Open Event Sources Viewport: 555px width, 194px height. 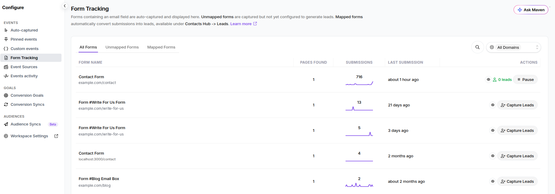coord(24,67)
